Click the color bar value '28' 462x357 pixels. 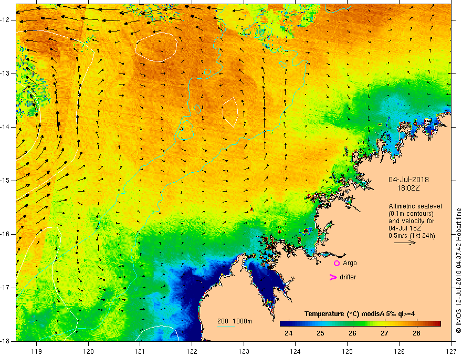416,333
